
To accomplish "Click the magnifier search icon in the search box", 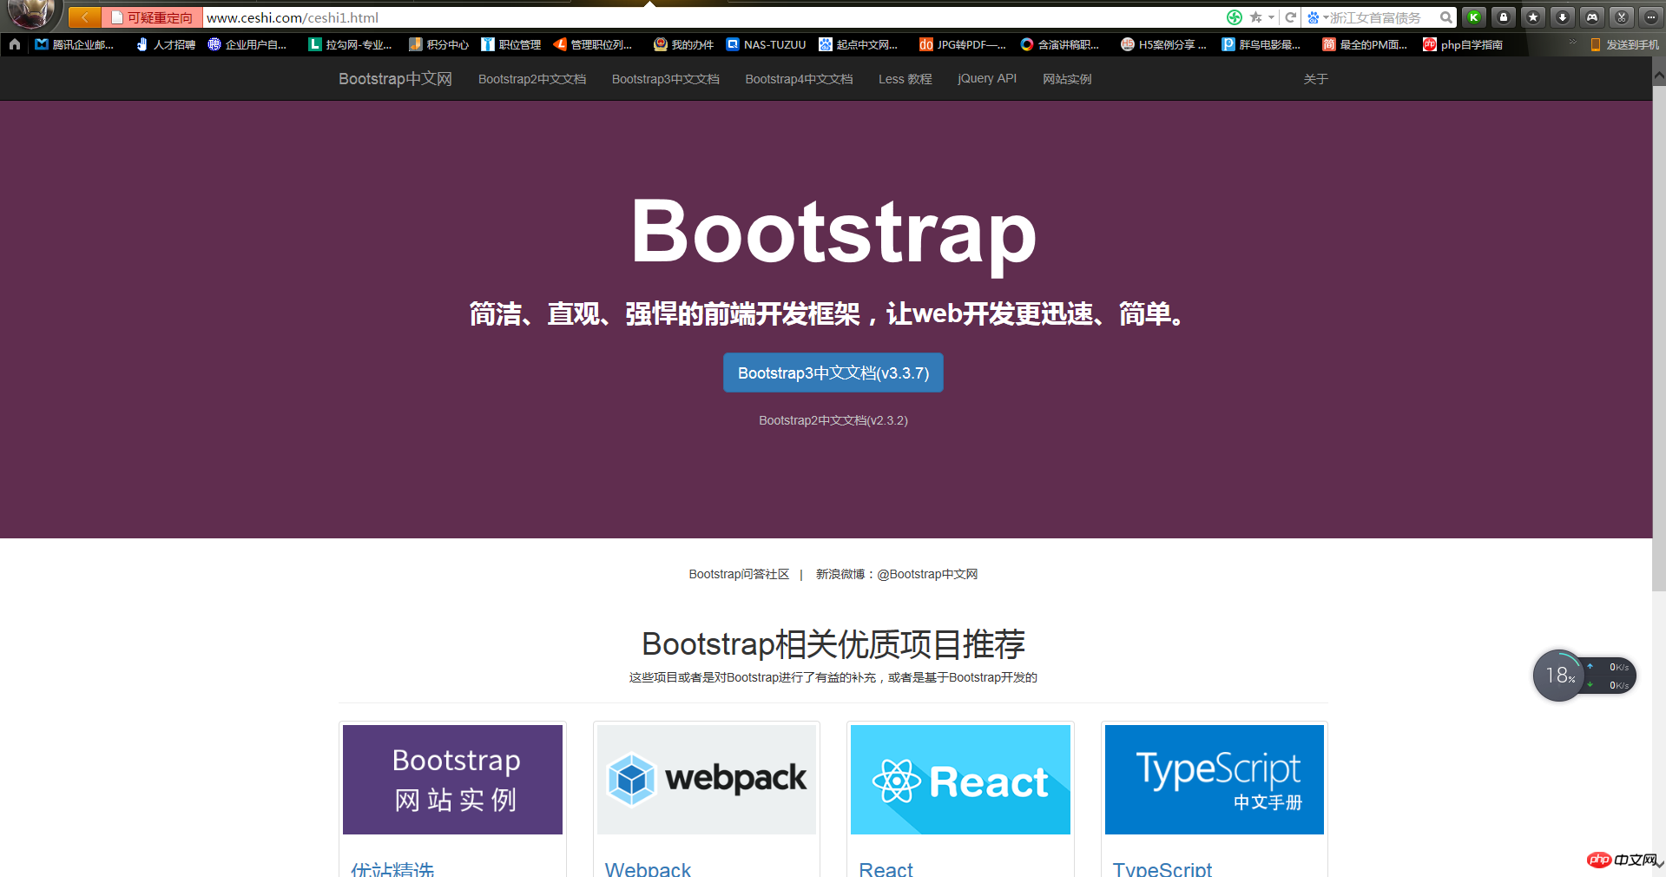I will pyautogui.click(x=1445, y=17).
